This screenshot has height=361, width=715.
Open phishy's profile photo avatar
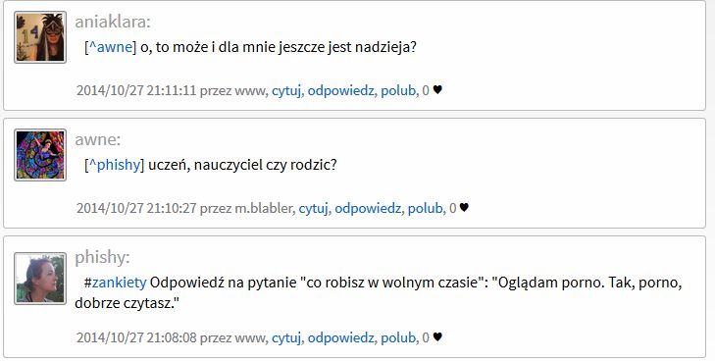coord(40,279)
